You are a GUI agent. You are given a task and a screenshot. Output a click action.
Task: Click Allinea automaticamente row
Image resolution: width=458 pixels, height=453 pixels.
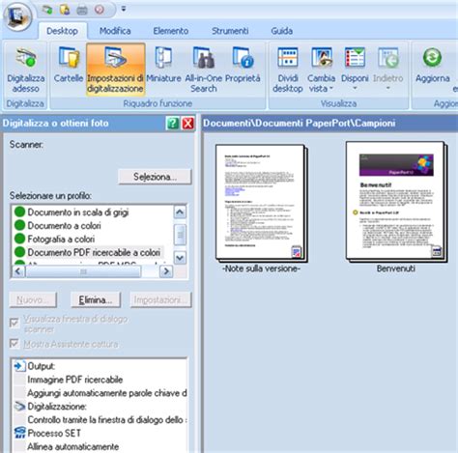click(x=73, y=446)
